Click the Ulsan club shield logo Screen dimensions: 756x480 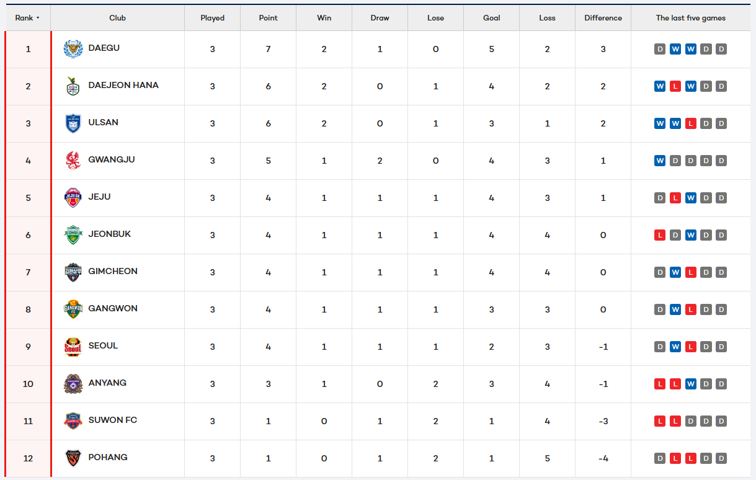pyautogui.click(x=73, y=123)
